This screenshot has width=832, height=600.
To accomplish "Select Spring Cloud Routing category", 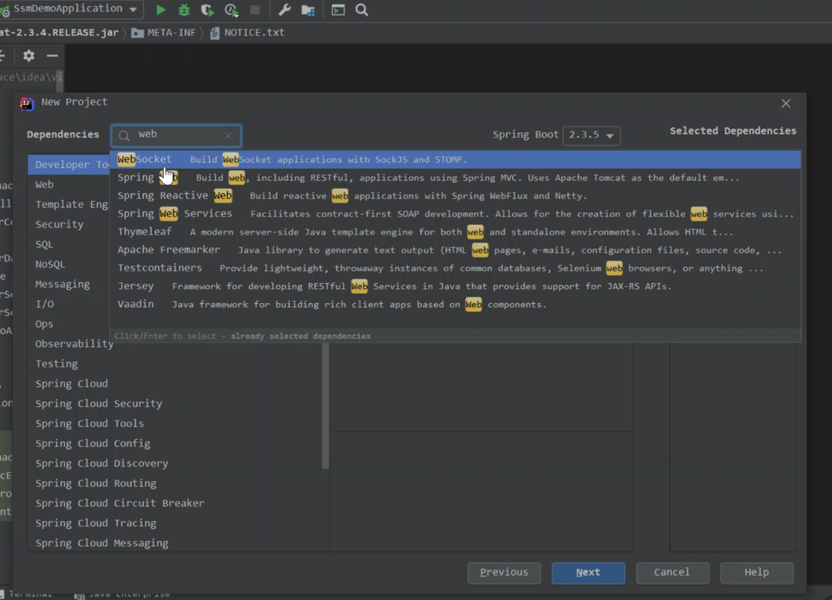I will tap(175, 483).
